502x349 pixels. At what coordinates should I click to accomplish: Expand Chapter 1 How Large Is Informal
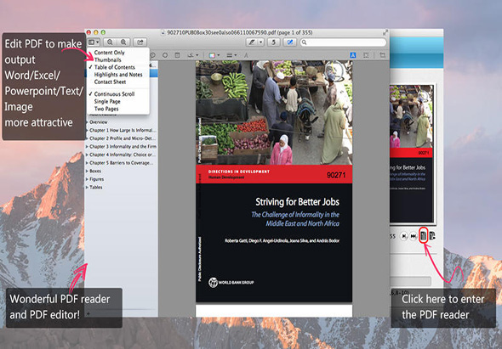pos(87,131)
